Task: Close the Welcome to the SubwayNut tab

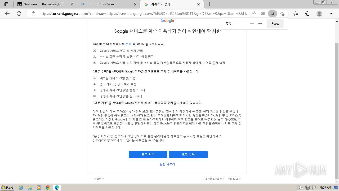Action: pos(72,4)
